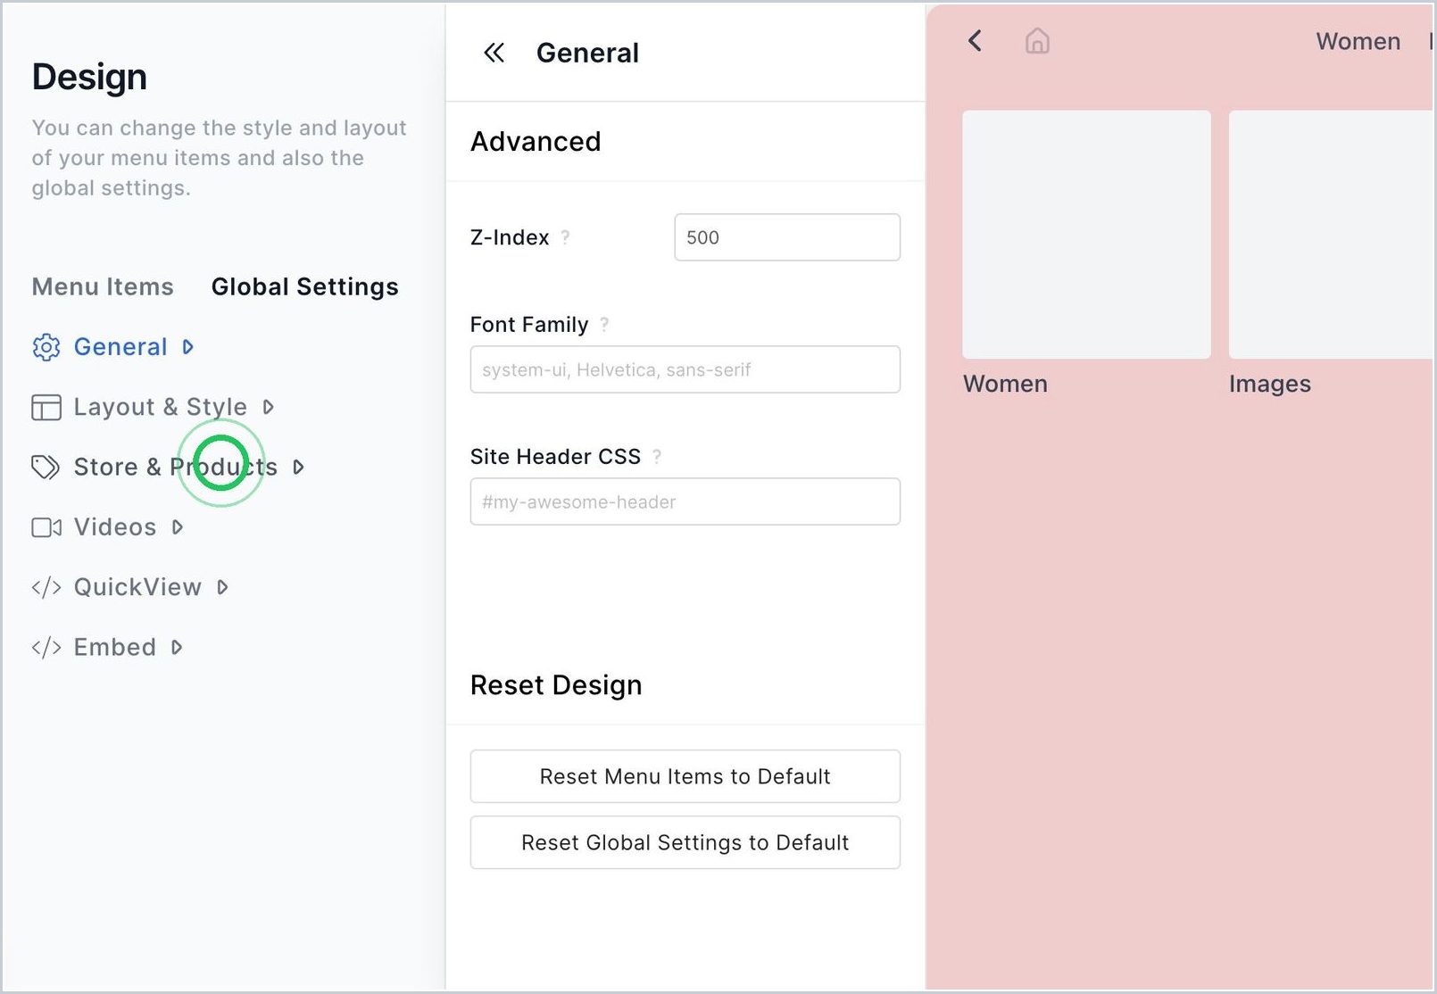
Task: Click the Store & Products tag icon
Action: pyautogui.click(x=46, y=467)
